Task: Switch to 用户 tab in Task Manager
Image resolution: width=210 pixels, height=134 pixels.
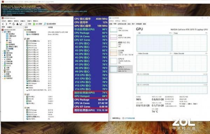Action: point(133,24)
